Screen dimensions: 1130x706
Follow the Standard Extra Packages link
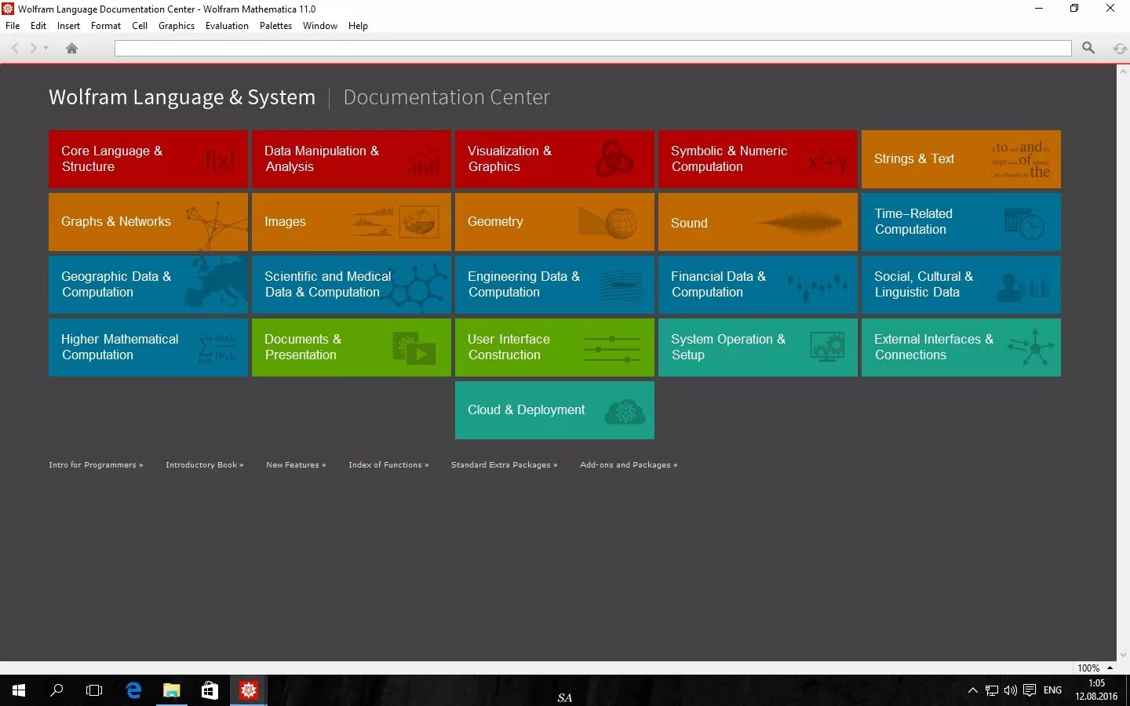tap(505, 465)
